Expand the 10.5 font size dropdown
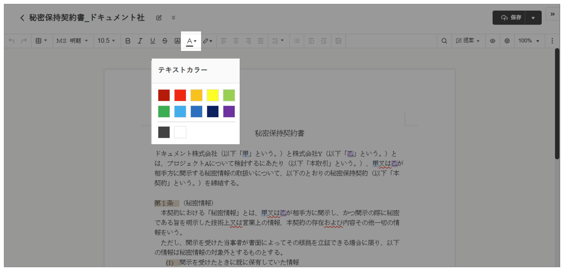Image resolution: width=563 pixels, height=270 pixels. (x=106, y=41)
